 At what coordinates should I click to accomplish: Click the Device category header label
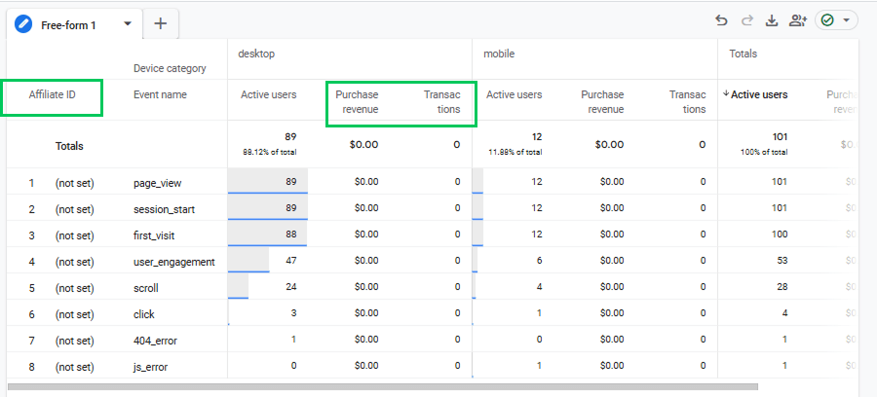(x=170, y=68)
